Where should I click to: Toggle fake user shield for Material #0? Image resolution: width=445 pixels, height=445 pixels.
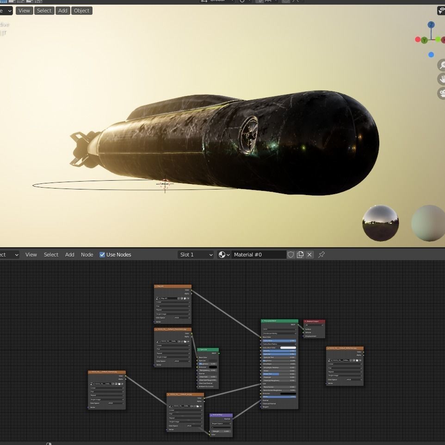tap(290, 255)
